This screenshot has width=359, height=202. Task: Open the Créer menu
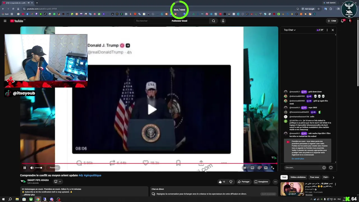[332, 21]
